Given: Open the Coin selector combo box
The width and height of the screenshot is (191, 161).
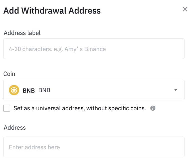Looking at the screenshot, I should [x=94, y=90].
